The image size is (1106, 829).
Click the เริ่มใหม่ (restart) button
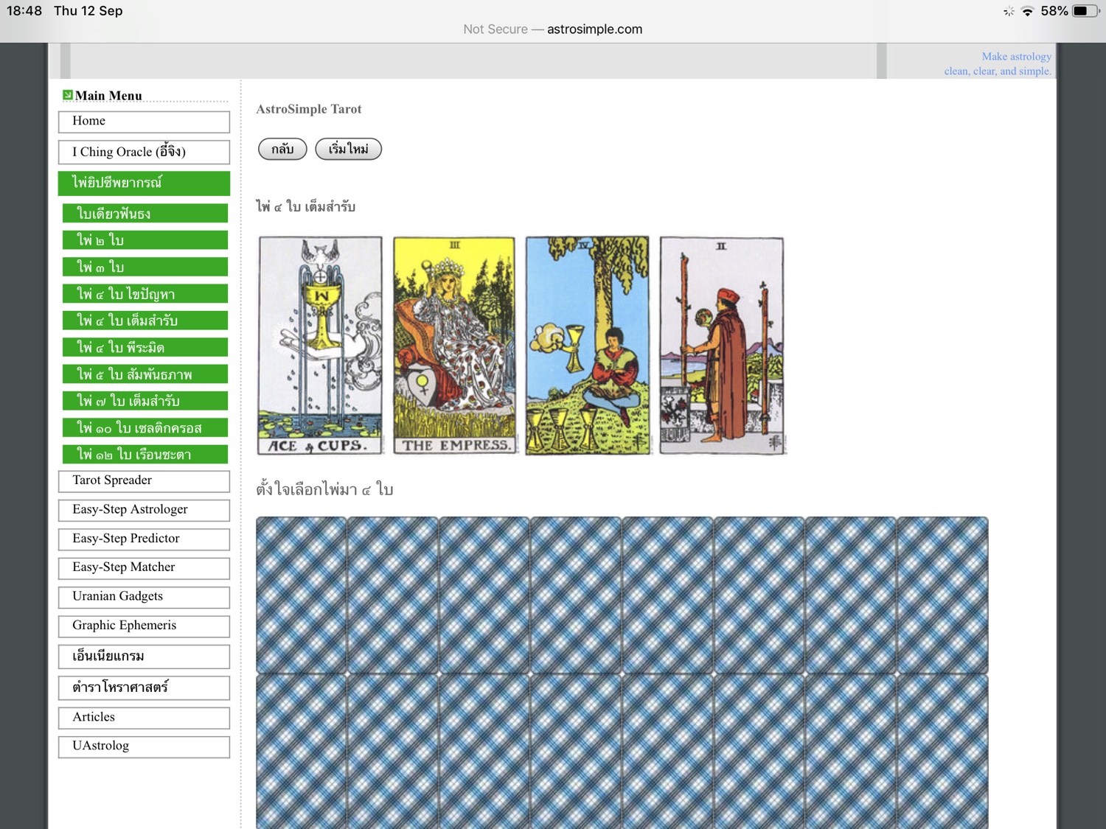[x=348, y=149]
